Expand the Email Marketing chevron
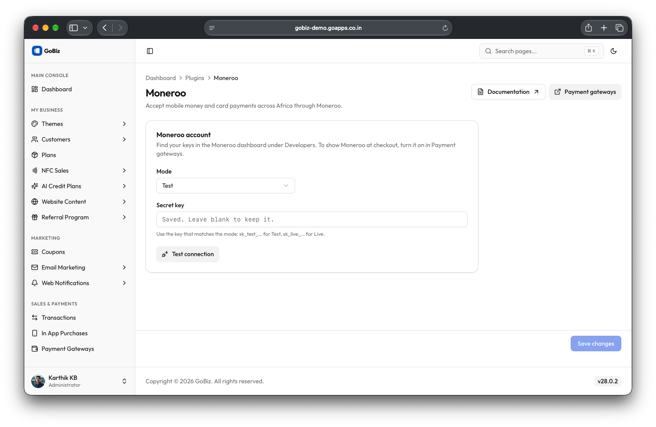656x427 pixels. click(x=124, y=267)
